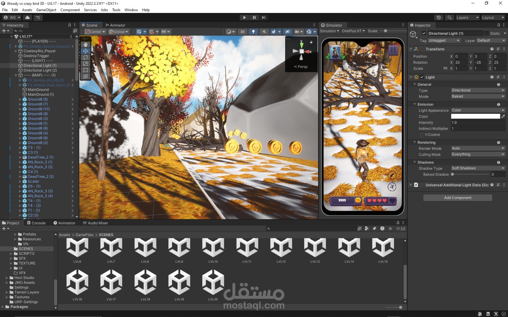
Task: Toggle the Directional Light (1) active checkbox
Action: coord(424,33)
